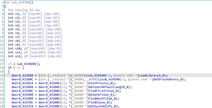
Task: Click GetProcAddress_0 string reference
Action: pyautogui.click(x=168, y=79)
